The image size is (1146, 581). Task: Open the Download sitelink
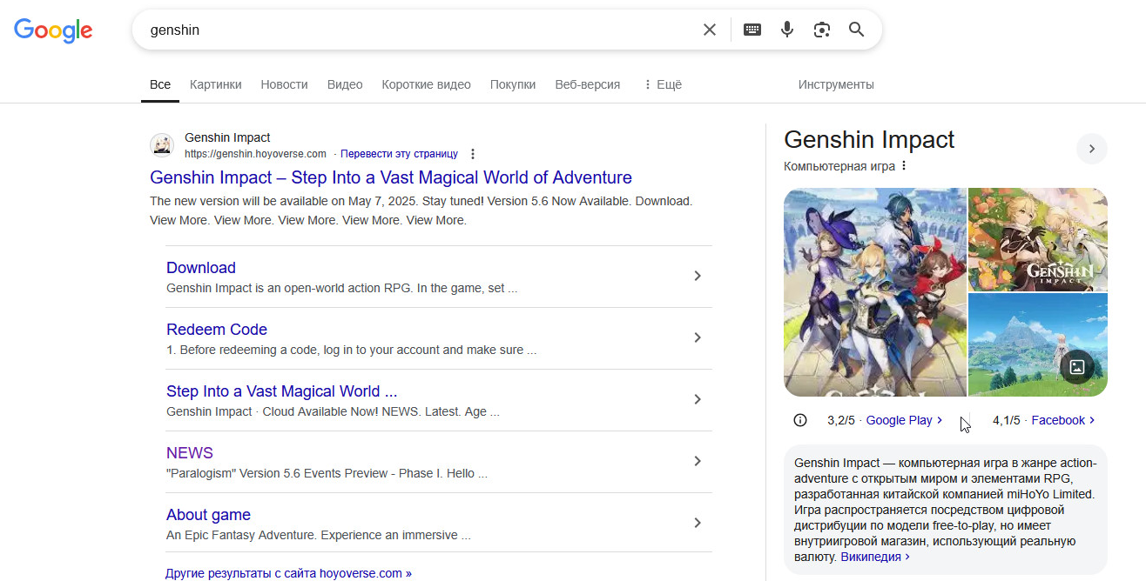[x=201, y=268]
